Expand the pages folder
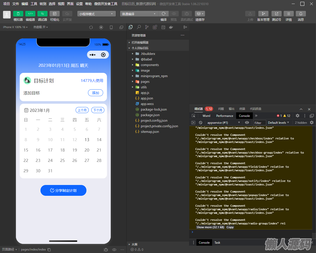The height and width of the screenshot is (253, 316). 145,82
